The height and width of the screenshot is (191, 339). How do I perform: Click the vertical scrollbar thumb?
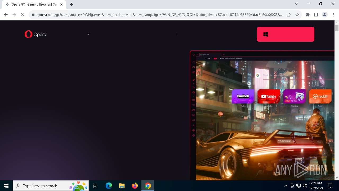coord(337,28)
